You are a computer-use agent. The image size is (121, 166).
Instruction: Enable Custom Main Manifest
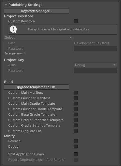[x=76, y=93]
